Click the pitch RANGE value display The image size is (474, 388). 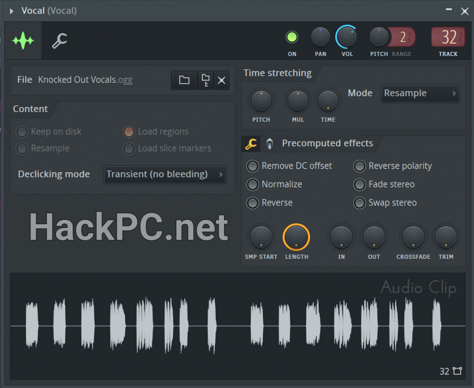pyautogui.click(x=403, y=37)
